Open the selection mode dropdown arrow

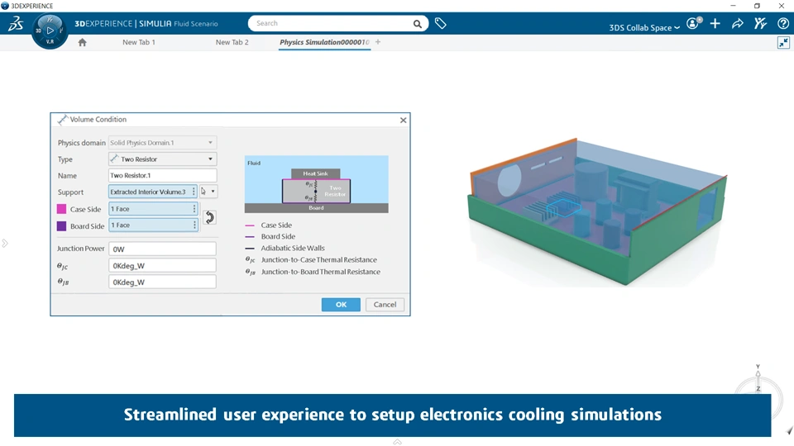click(x=213, y=191)
